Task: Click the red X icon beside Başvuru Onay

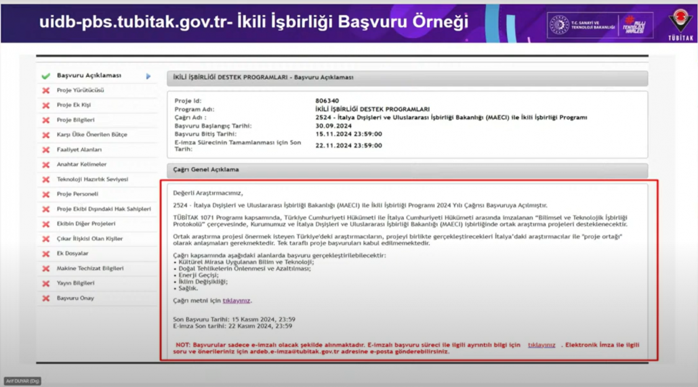Action: pyautogui.click(x=45, y=298)
